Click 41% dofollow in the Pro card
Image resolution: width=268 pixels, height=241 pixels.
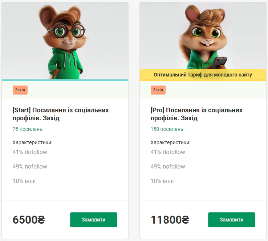(168, 152)
